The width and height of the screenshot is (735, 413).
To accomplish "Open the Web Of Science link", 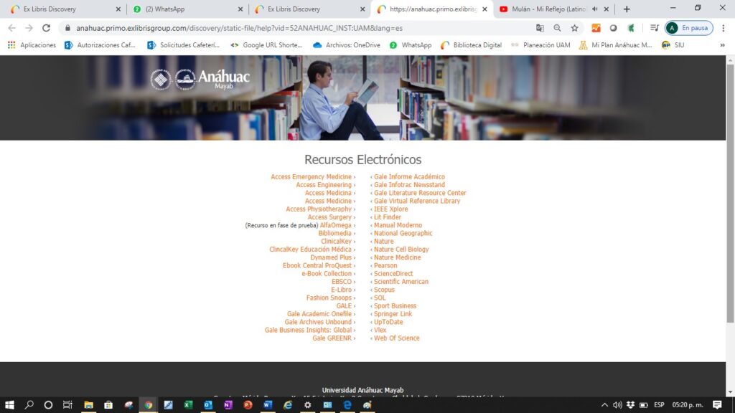I will (396, 338).
